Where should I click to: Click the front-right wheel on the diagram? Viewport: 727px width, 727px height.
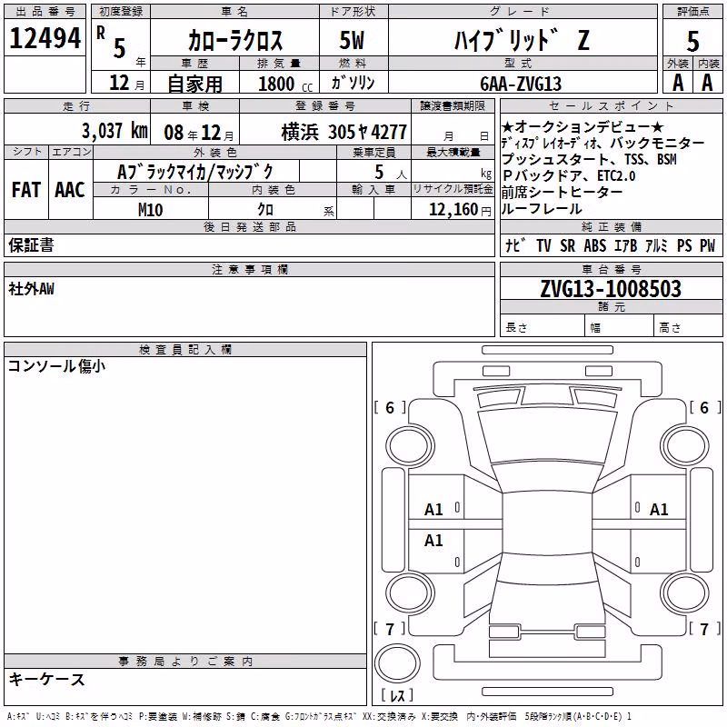pos(685,446)
